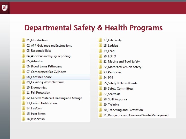Select 21_Macine and Tool Safety name

tap(121, 62)
